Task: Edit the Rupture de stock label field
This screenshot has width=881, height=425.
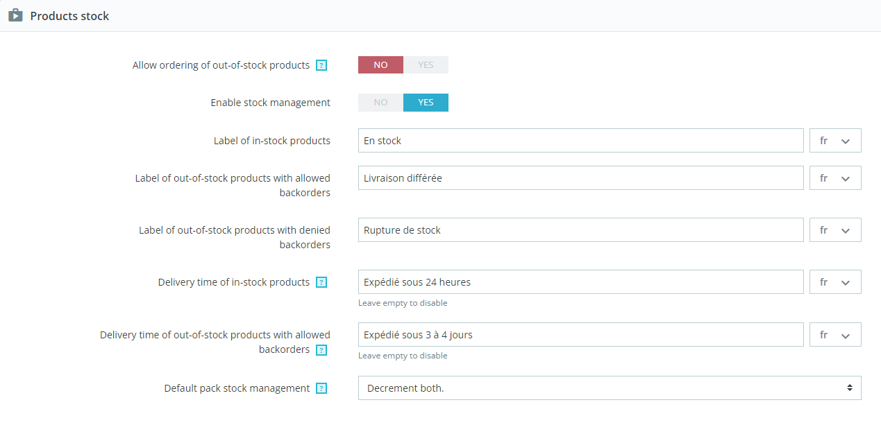Action: click(x=580, y=229)
